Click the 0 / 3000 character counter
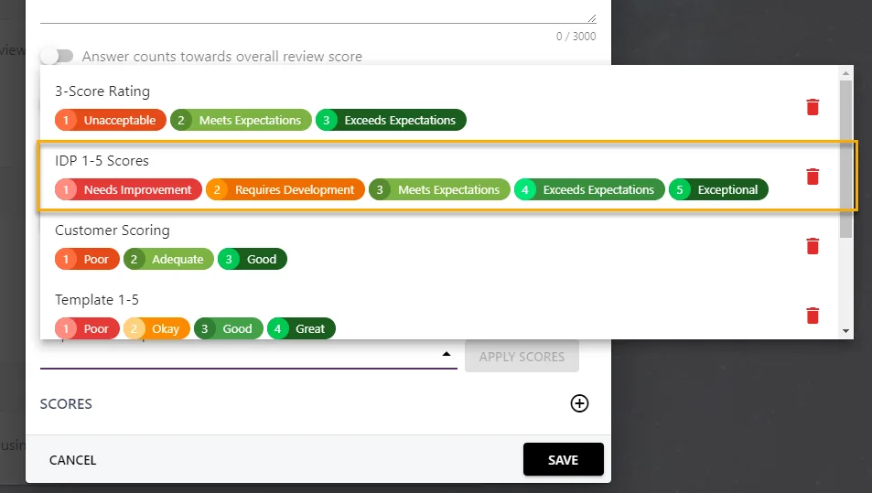The image size is (872, 493). (x=576, y=37)
